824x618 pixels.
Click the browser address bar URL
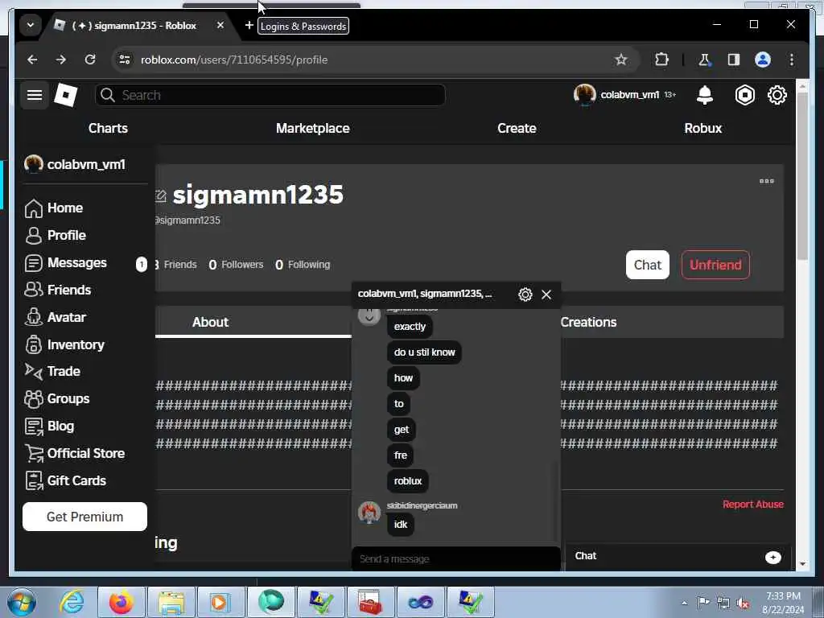234,60
